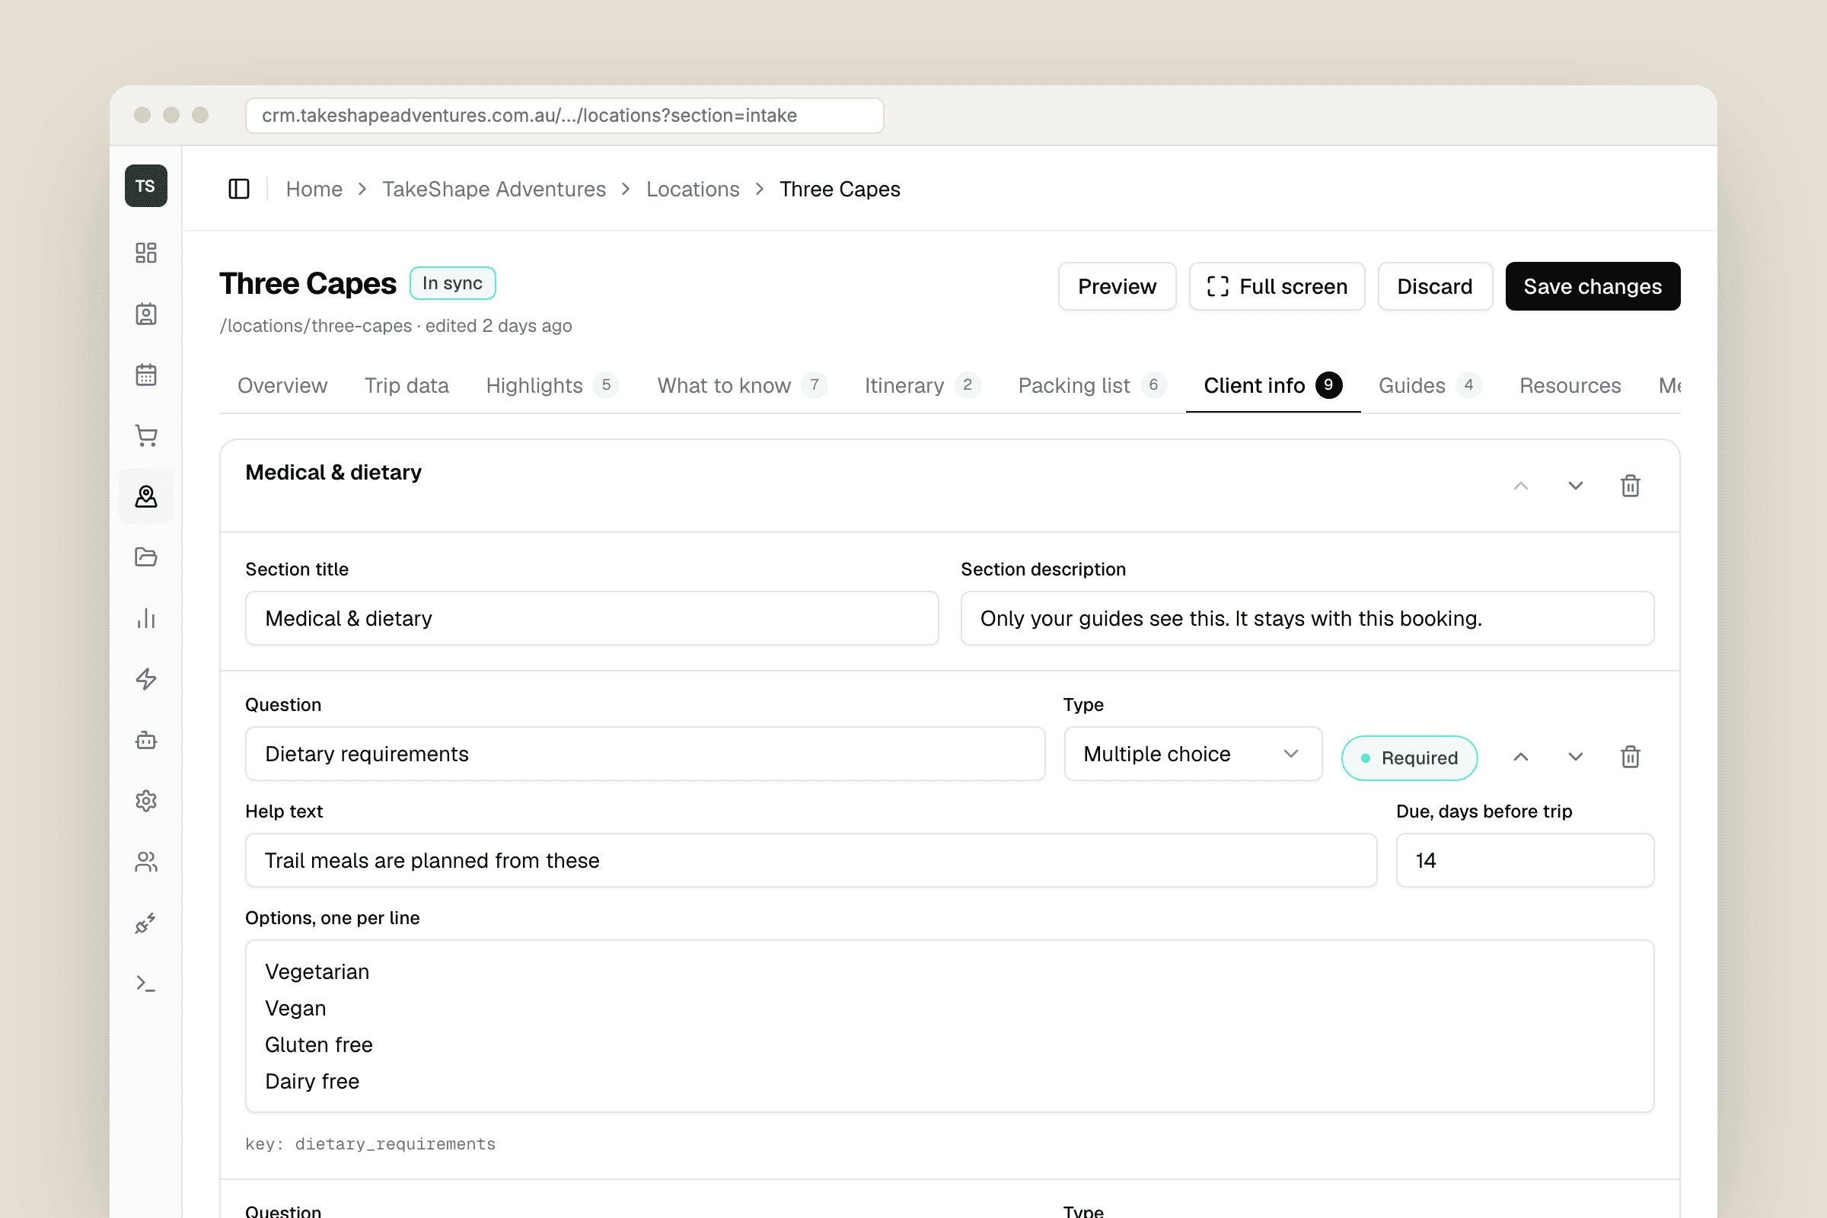Switch to the Highlights tab

coord(553,385)
